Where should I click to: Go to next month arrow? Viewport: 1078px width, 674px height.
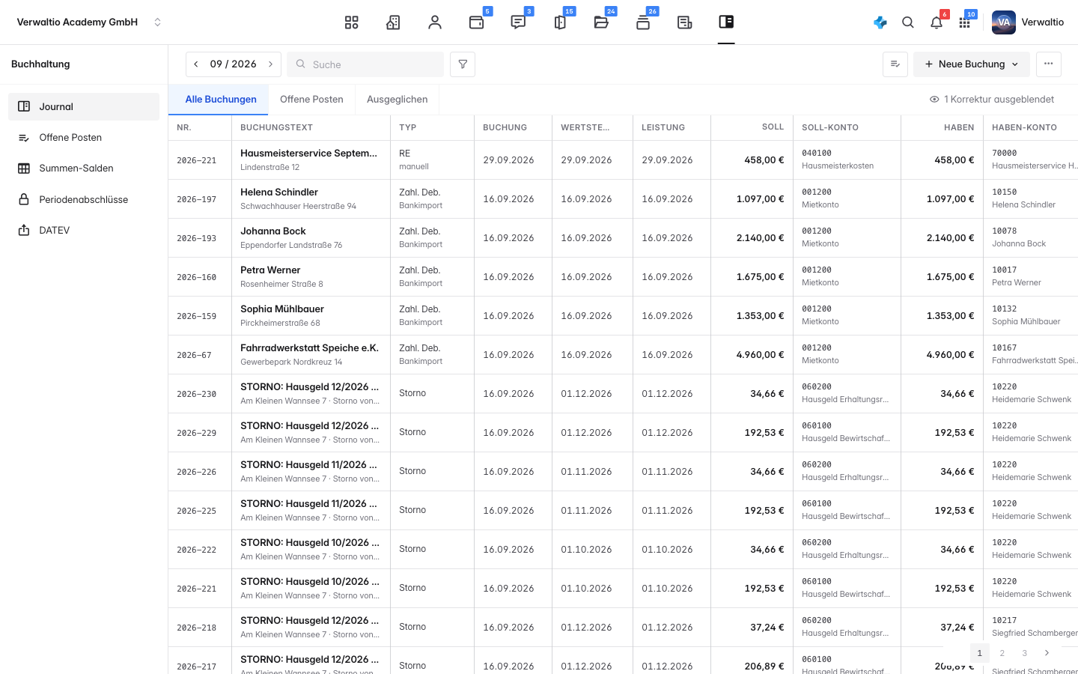[271, 64]
